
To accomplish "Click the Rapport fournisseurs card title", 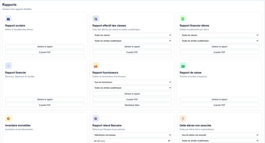I will point(105,73).
